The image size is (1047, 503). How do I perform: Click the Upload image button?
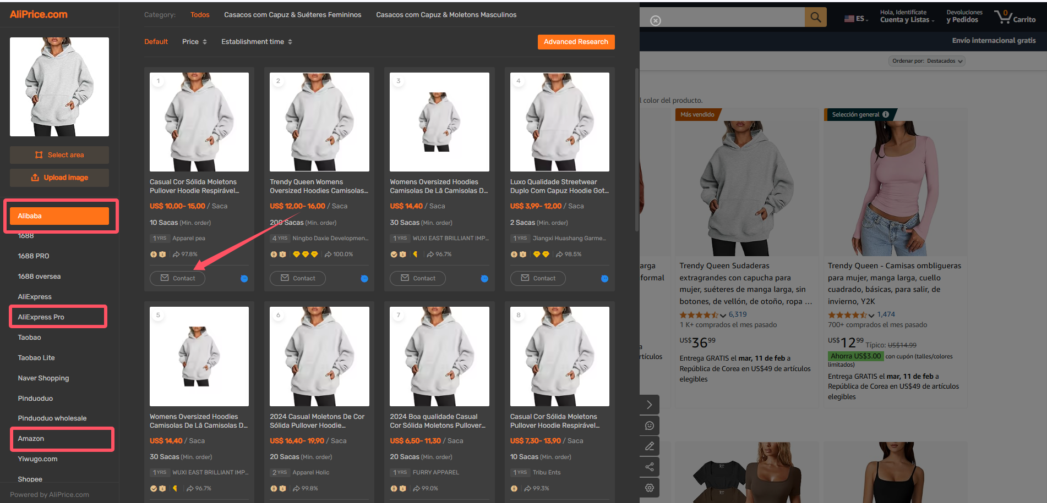(x=59, y=178)
